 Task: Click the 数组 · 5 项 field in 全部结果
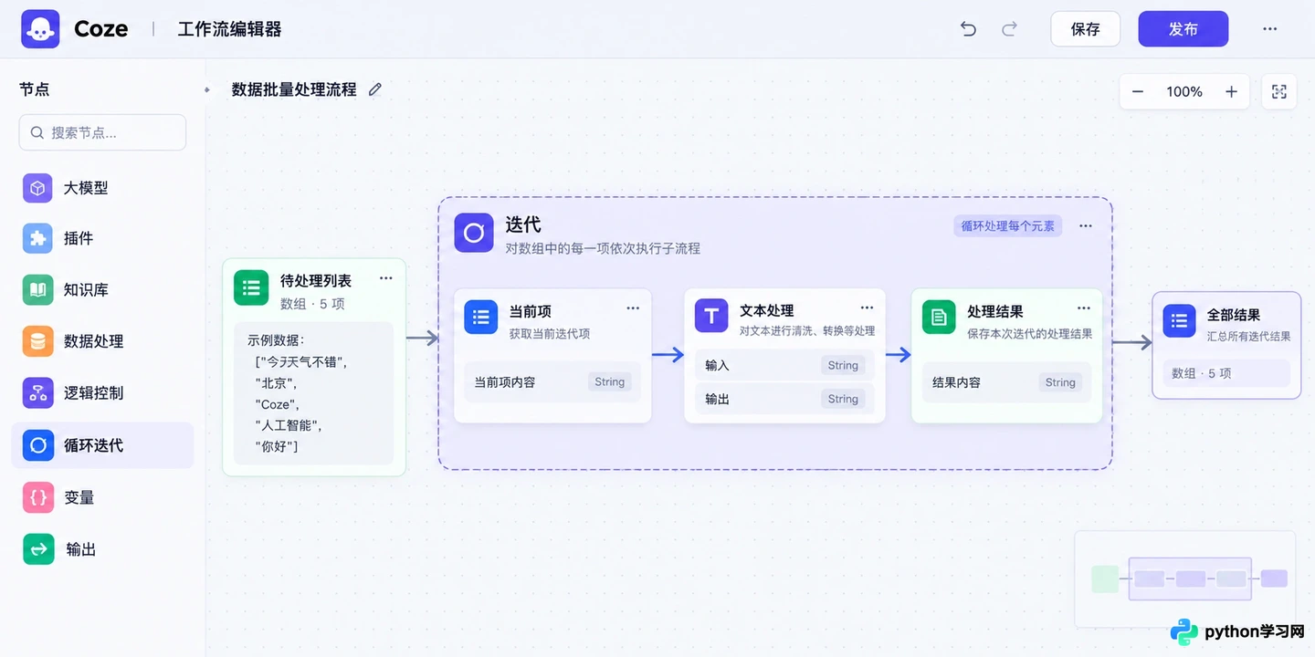(1226, 373)
